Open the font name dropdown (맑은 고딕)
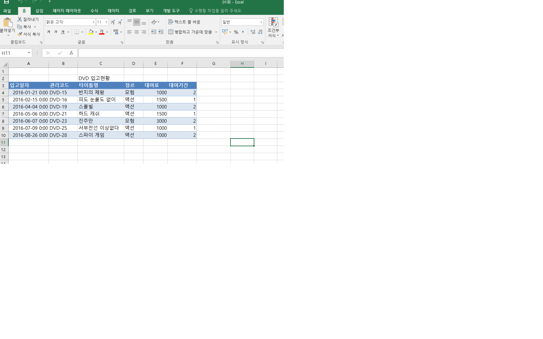The image size is (543, 339). 93,22
